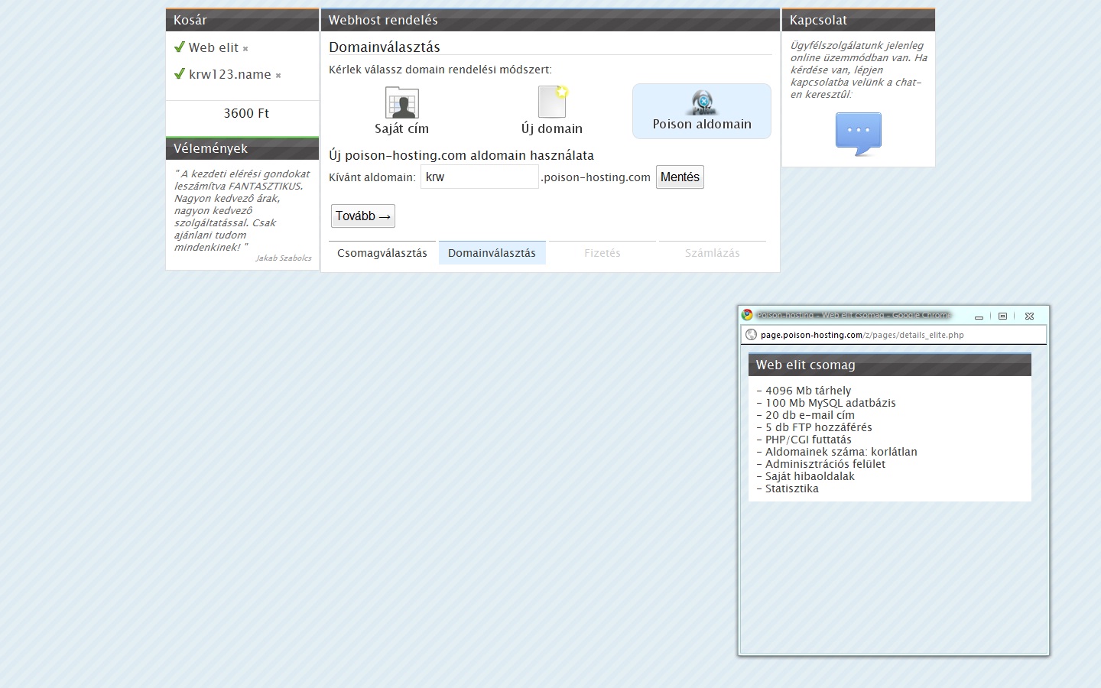The height and width of the screenshot is (688, 1101).
Task: Open the blue chat bubble in Kapcsolat
Action: tap(858, 133)
